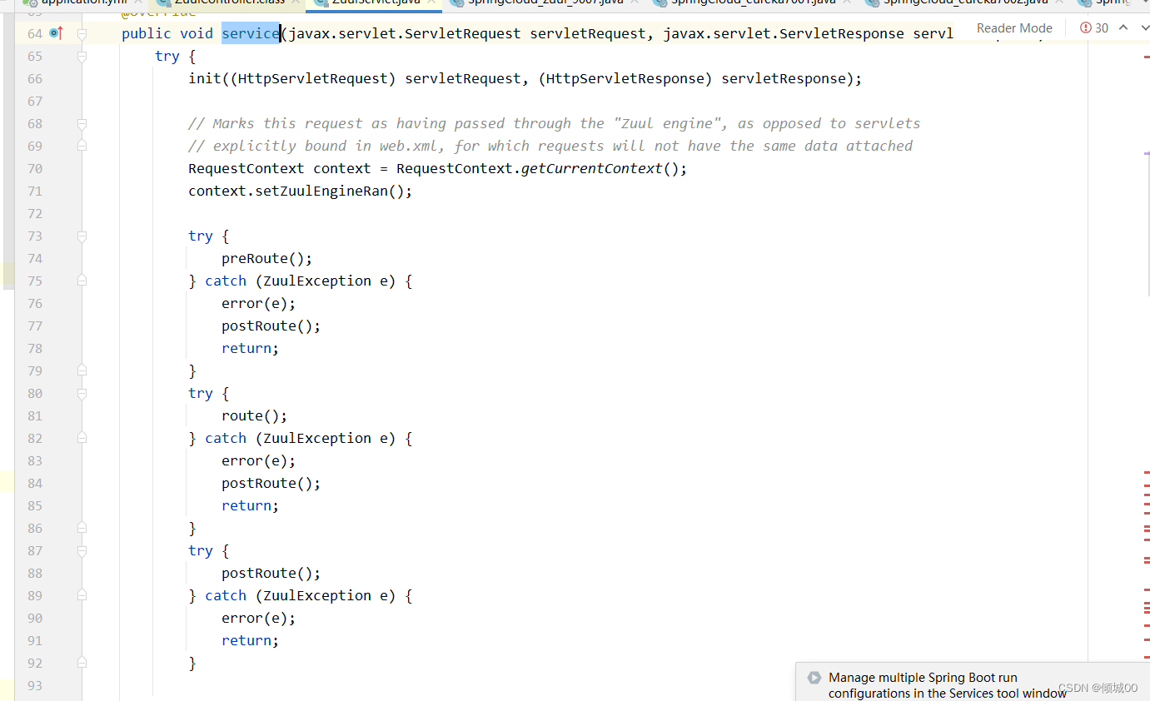Click the 'return' keyword on line 91
Screen dimensions: 1150x701
(246, 640)
